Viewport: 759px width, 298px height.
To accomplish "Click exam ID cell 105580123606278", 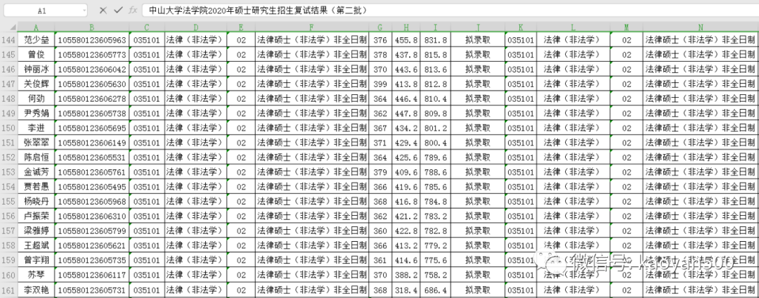I will click(92, 98).
